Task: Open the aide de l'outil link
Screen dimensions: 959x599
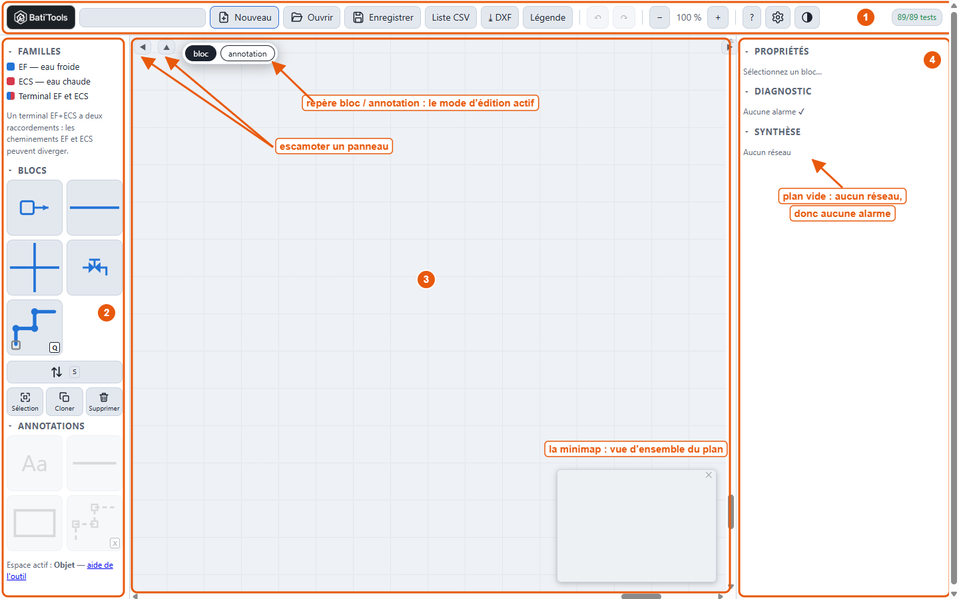Action: click(x=60, y=570)
